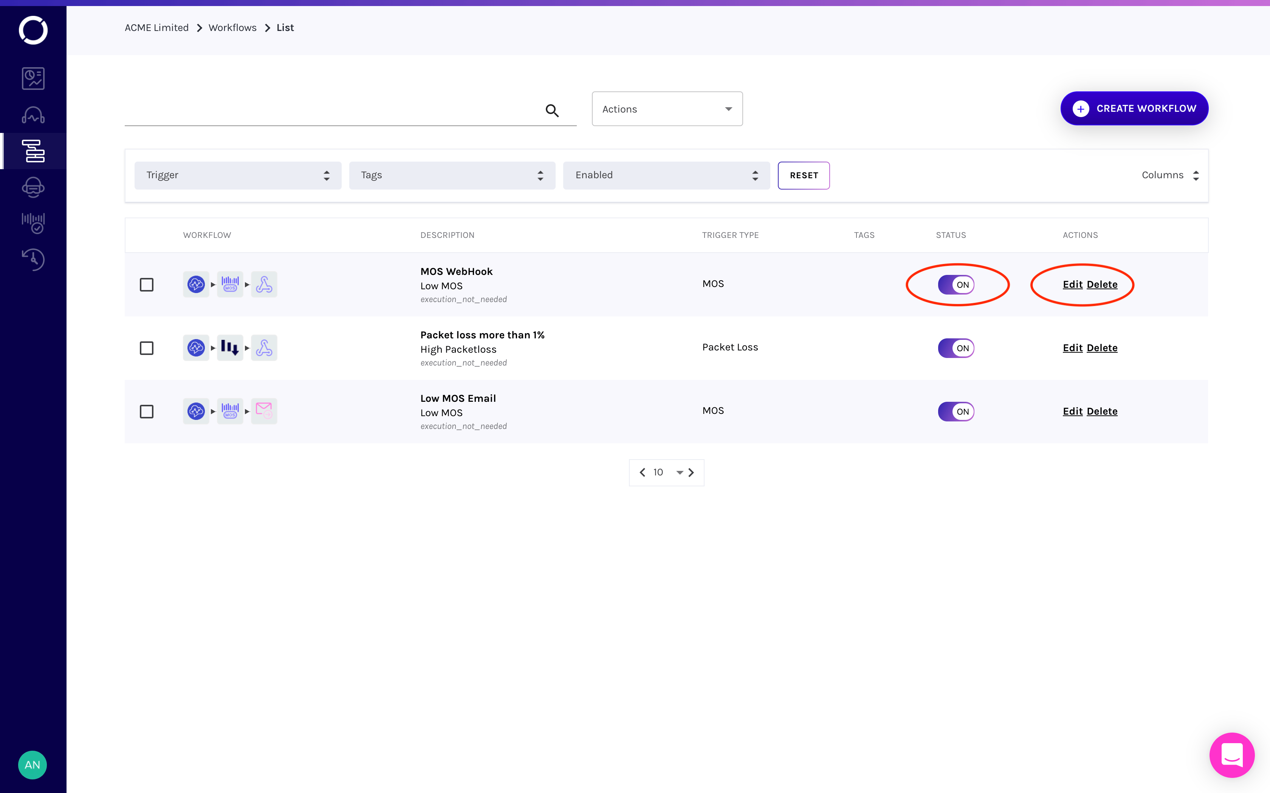Open the history clock sidebar icon
This screenshot has width=1270, height=793.
tap(33, 259)
